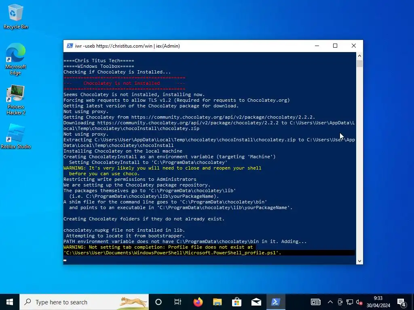Screen dimensions: 414x310
Task: Click the search highlight cheetah image in taskbar
Action: tap(133, 302)
